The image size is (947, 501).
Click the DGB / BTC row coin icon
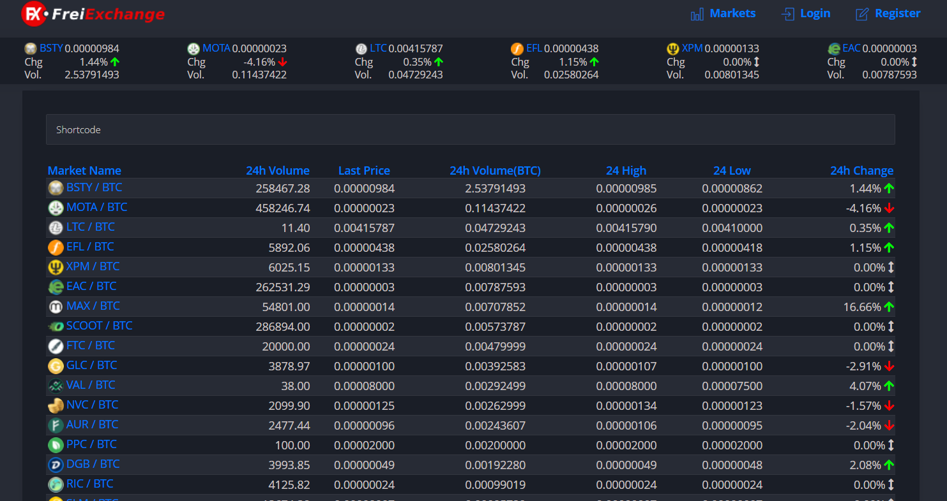(56, 465)
